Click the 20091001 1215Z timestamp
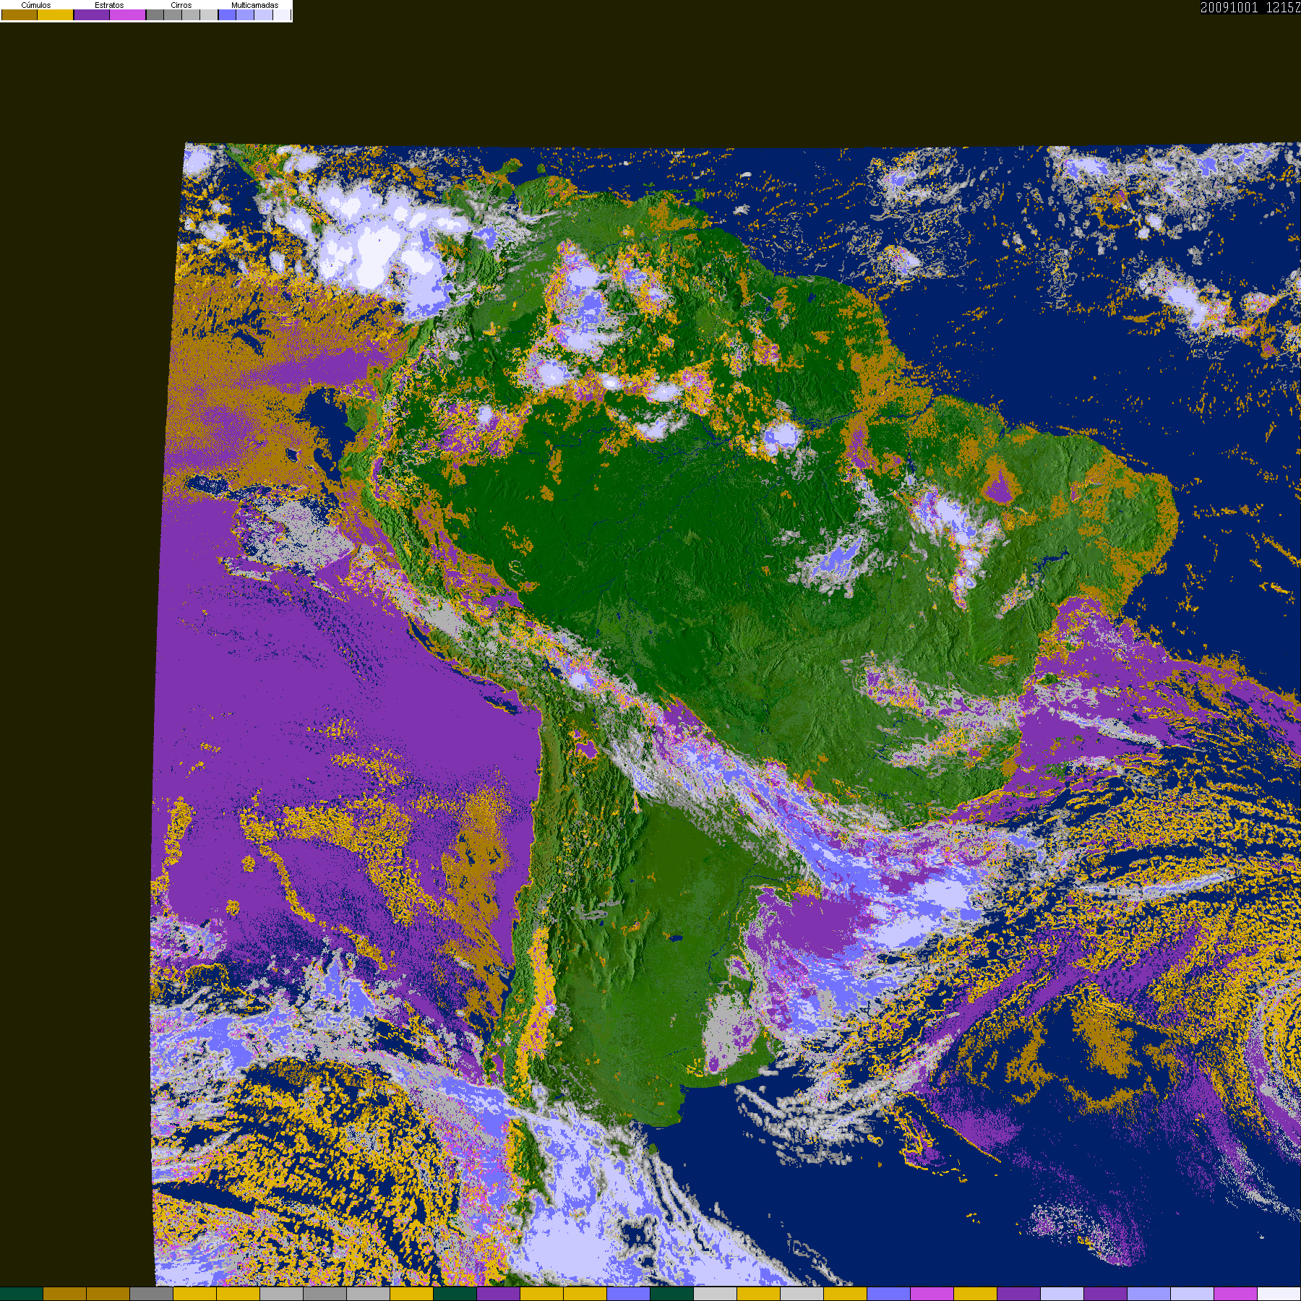 [1250, 7]
